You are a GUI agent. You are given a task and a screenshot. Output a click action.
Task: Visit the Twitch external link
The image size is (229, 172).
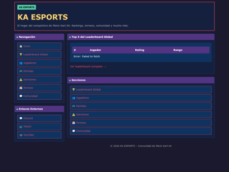click(x=39, y=127)
